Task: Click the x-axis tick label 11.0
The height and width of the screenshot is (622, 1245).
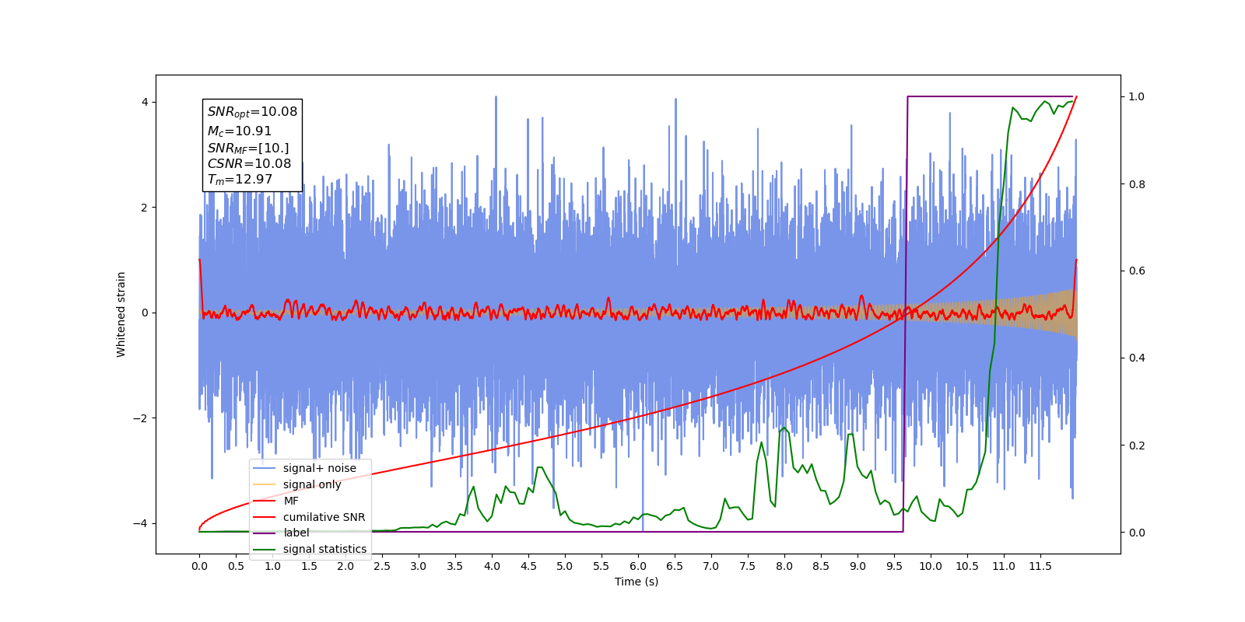Action: point(1004,566)
